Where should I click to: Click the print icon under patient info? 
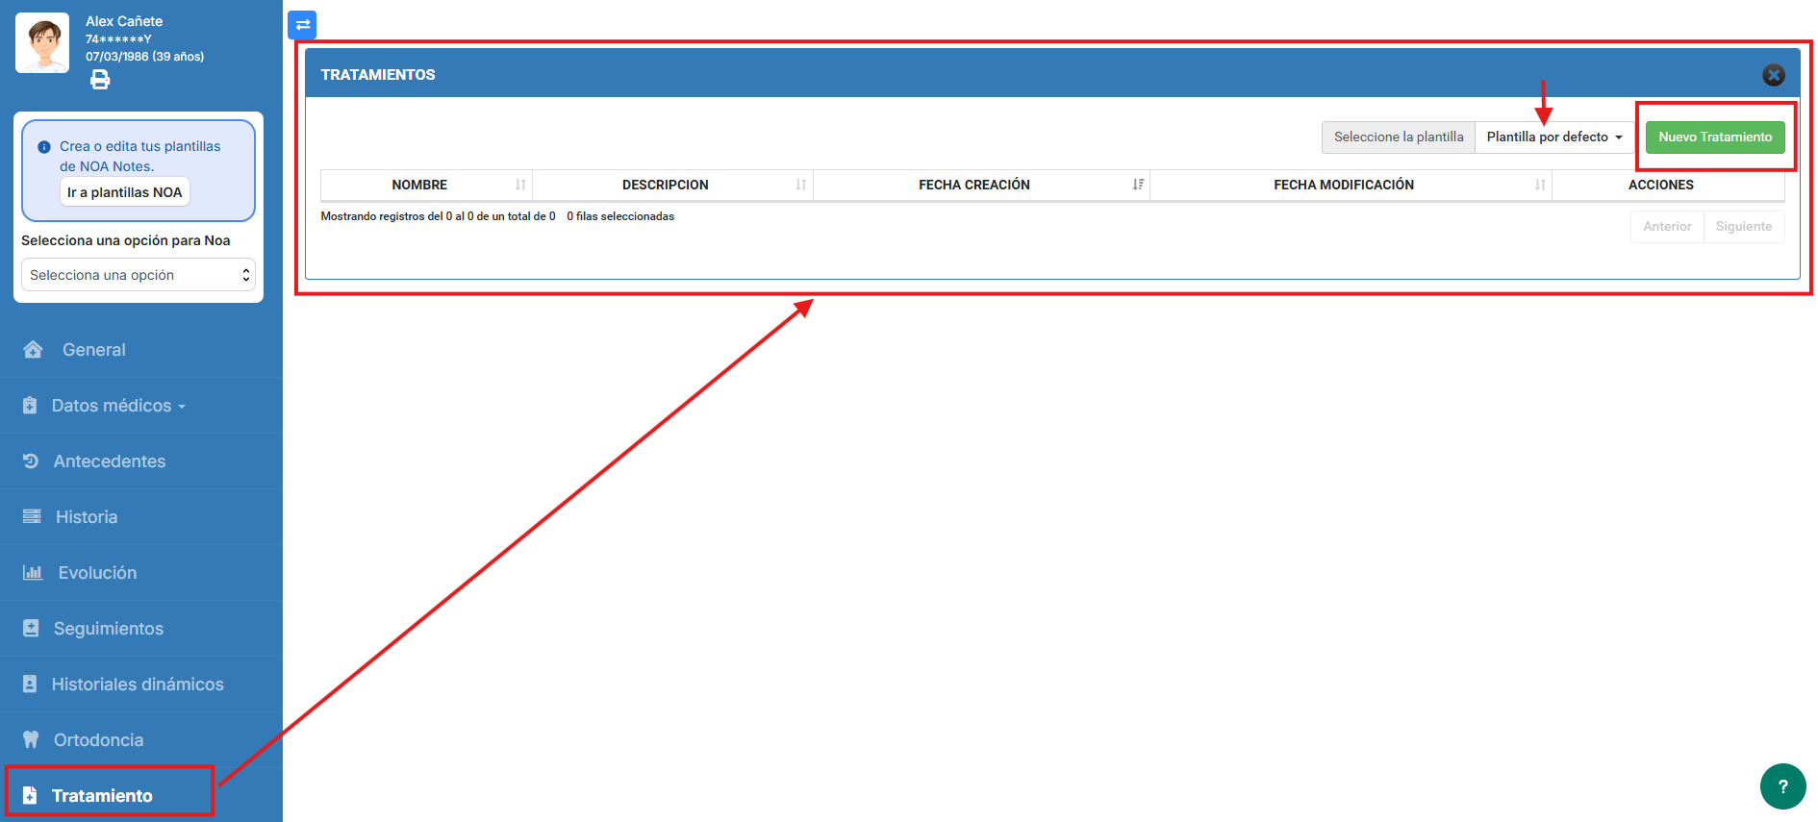point(100,80)
